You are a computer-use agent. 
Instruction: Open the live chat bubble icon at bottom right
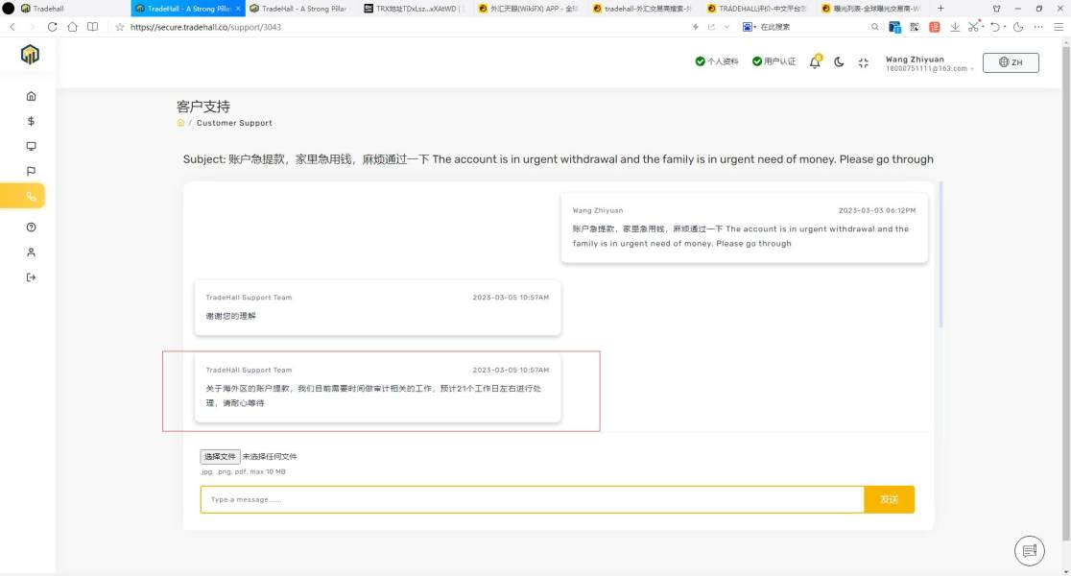coord(1030,551)
